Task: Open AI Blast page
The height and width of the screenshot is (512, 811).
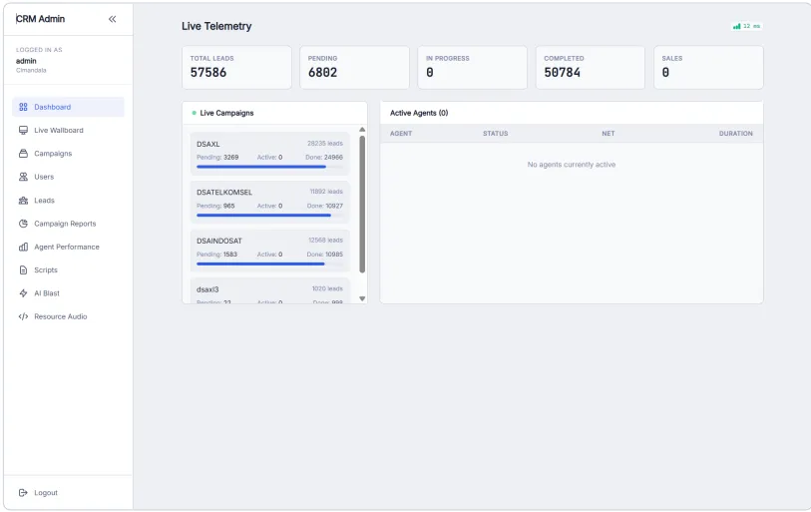Action: pyautogui.click(x=68, y=293)
